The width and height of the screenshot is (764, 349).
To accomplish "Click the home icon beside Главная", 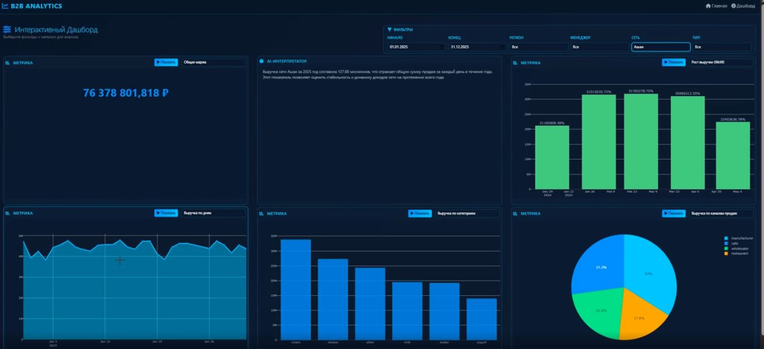I will pyautogui.click(x=708, y=6).
